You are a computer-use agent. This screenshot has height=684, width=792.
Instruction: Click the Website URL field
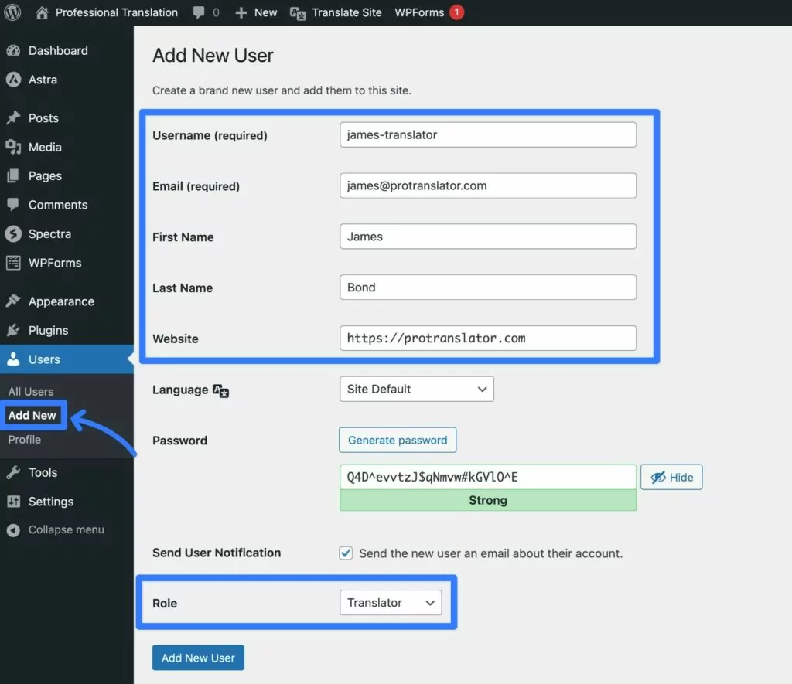click(x=488, y=339)
